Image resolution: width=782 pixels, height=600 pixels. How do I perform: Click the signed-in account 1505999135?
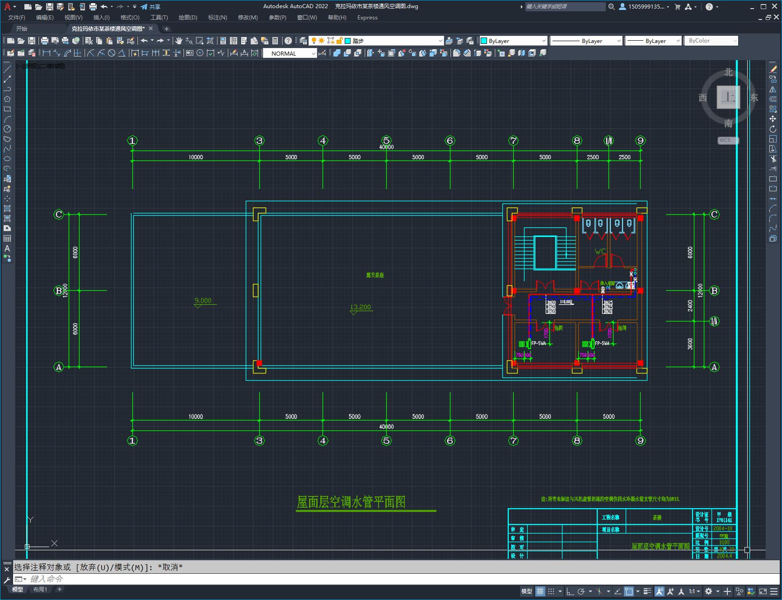tap(644, 7)
